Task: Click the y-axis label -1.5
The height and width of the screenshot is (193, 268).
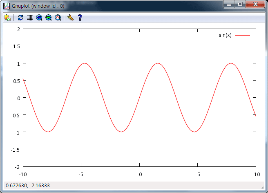Action: click(15, 150)
